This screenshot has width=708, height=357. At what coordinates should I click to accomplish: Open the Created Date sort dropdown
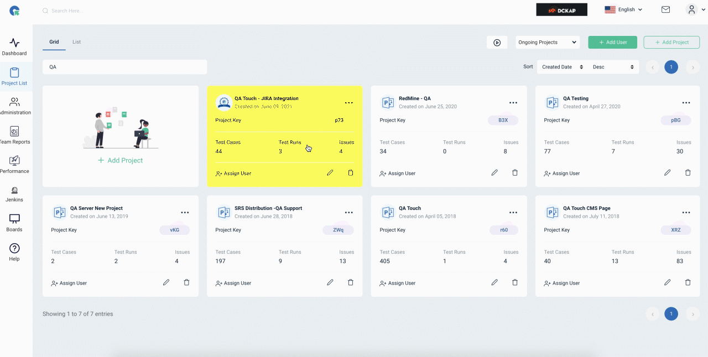coord(562,67)
